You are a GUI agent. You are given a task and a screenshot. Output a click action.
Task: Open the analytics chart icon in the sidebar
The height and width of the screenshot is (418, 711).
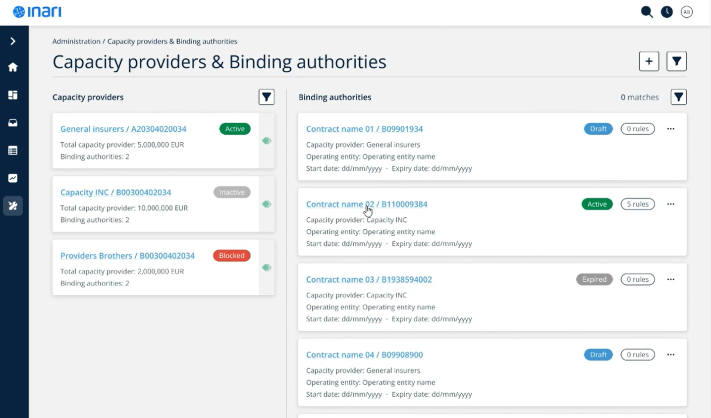(x=13, y=178)
